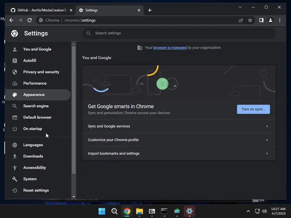Expand Sync and Google services row arrow
The image size is (291, 218).
267,126
